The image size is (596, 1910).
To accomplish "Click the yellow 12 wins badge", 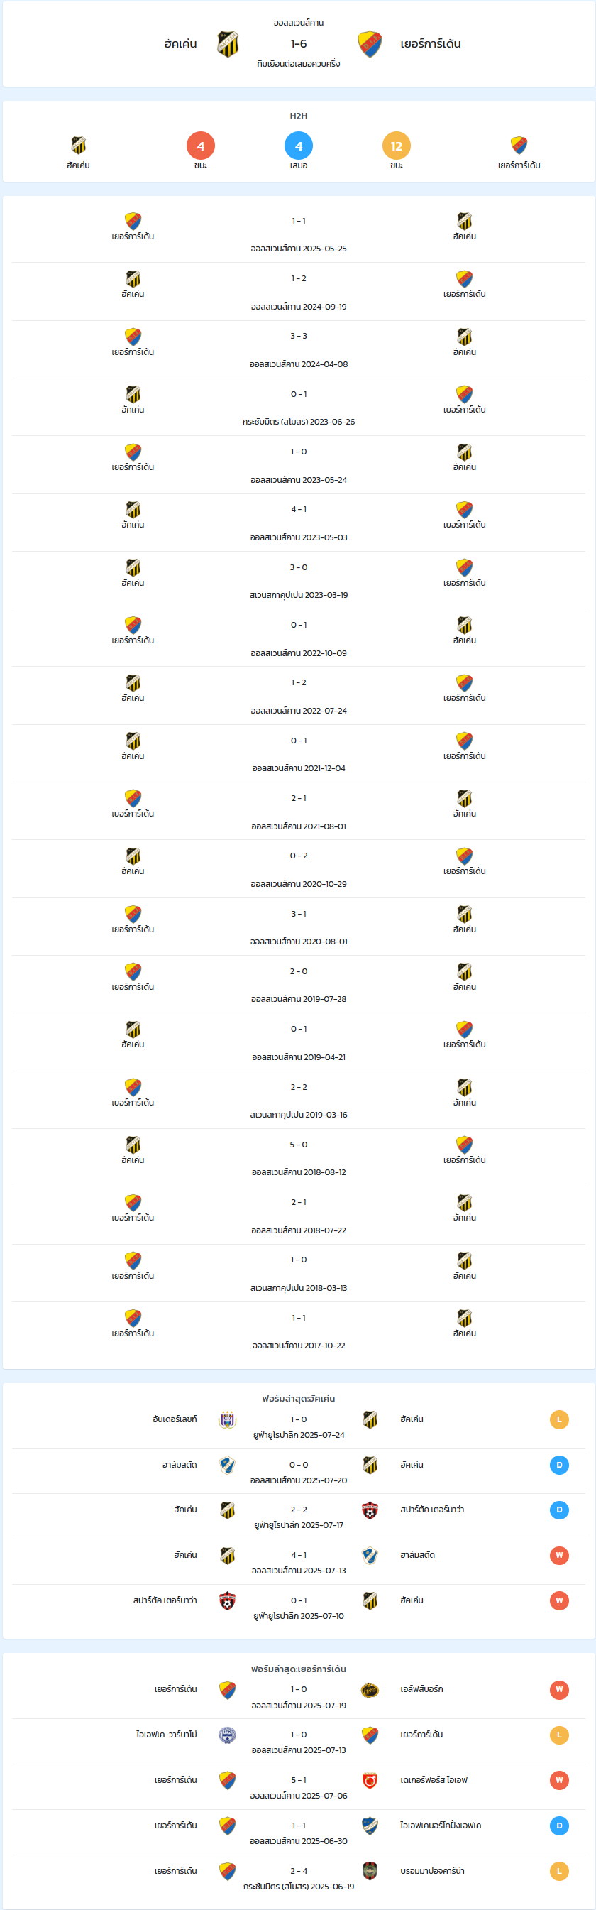I will click(397, 146).
